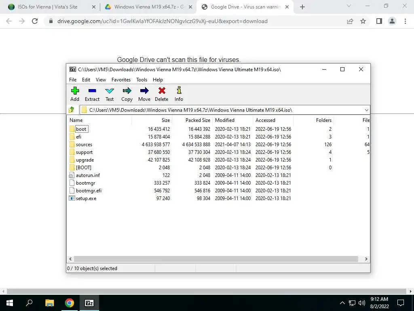
Task: Open the network tray icon
Action: click(352, 303)
